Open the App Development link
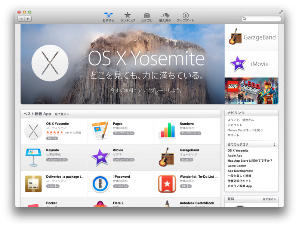 (x=240, y=171)
